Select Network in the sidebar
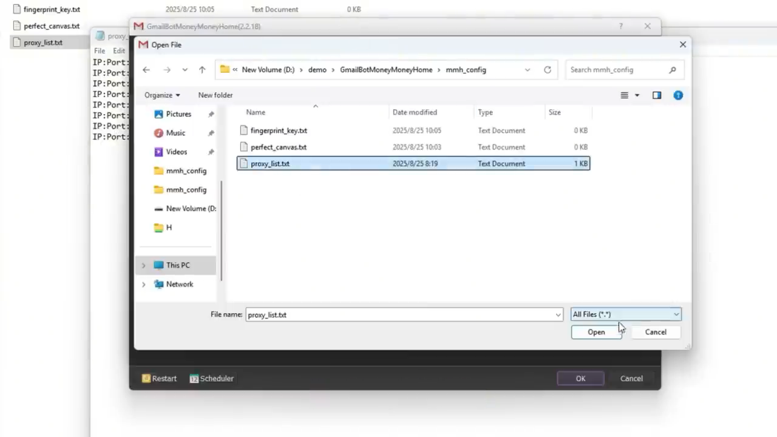This screenshot has width=777, height=437. [x=180, y=284]
